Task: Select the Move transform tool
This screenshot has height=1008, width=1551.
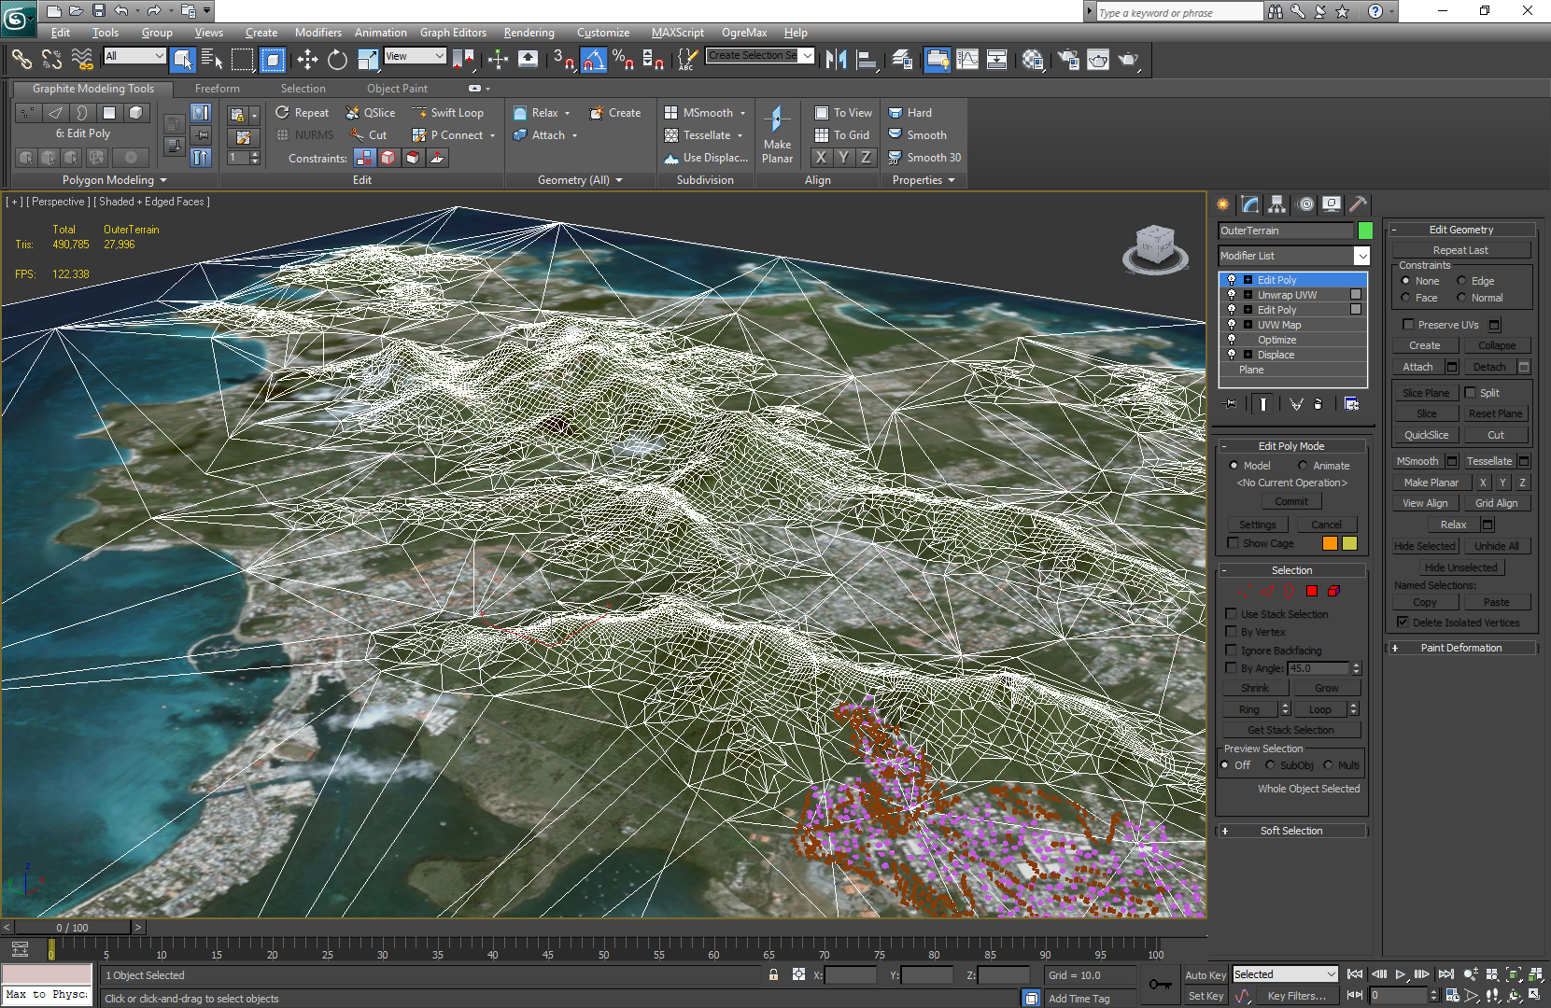Action: (x=307, y=60)
